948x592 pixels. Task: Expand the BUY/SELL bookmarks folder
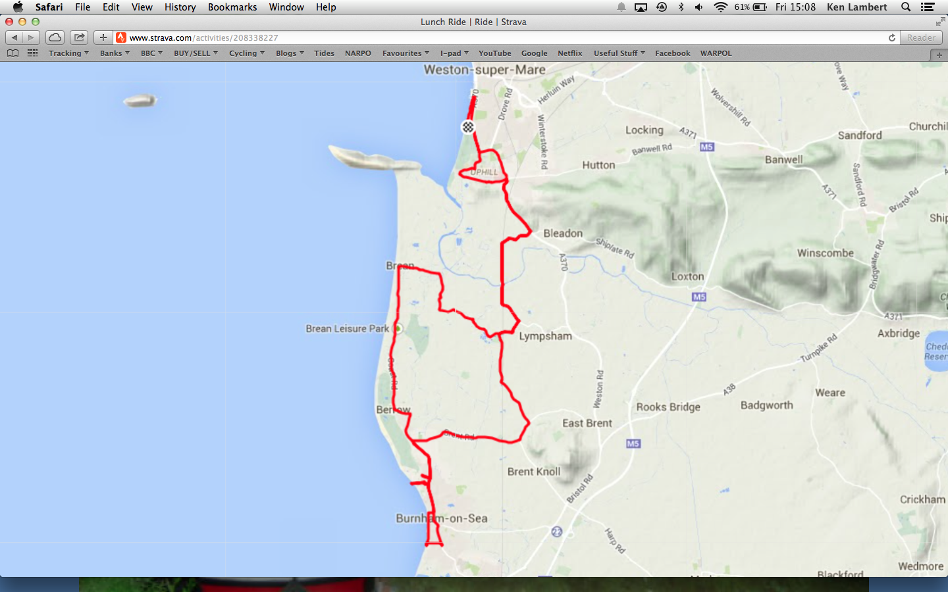pyautogui.click(x=196, y=53)
